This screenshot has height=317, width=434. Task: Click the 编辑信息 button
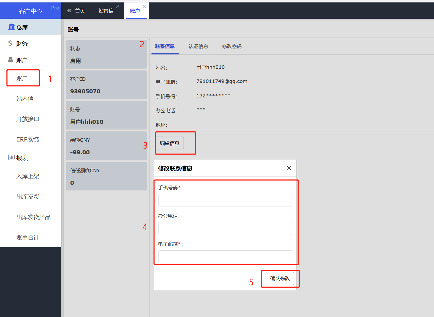pyautogui.click(x=170, y=143)
